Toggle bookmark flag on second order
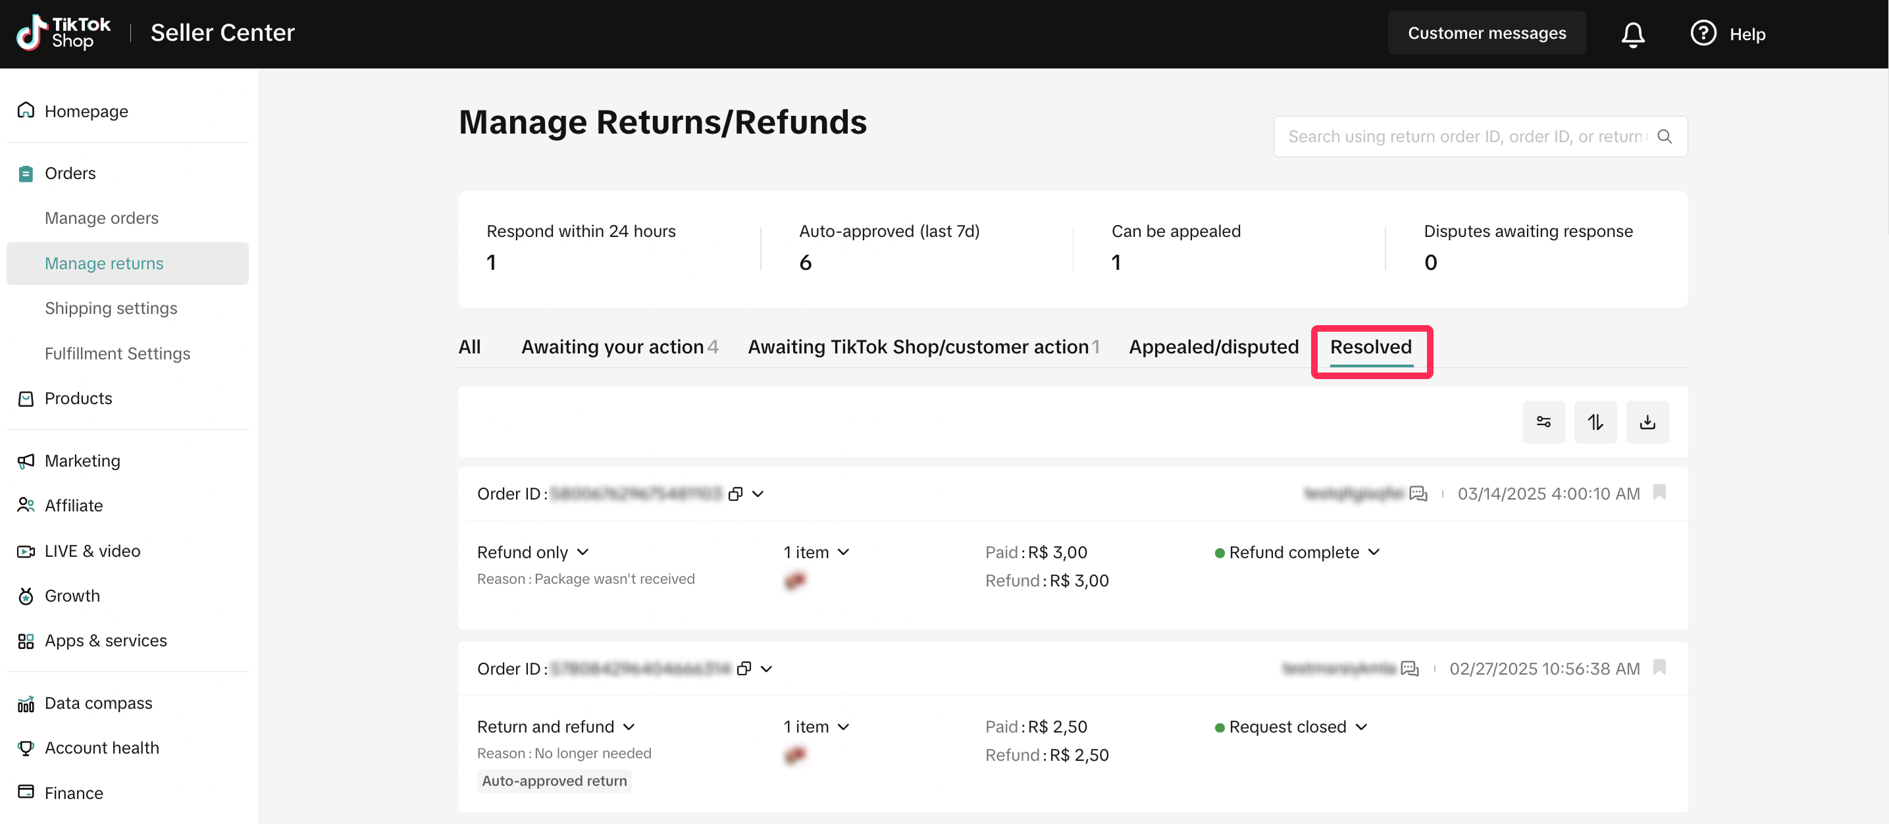The image size is (1889, 824). click(1659, 667)
